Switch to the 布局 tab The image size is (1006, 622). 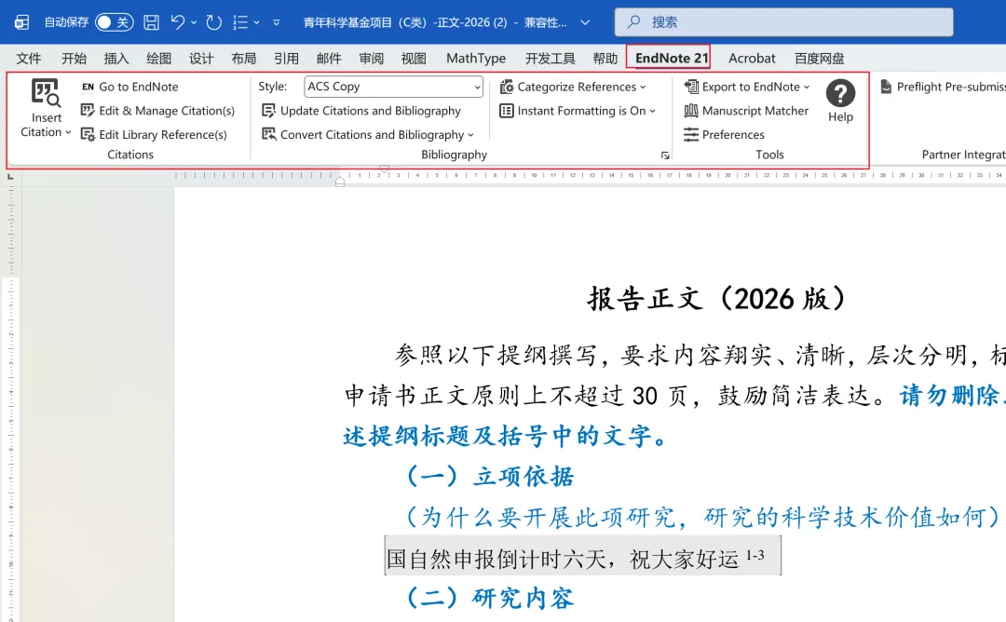click(244, 59)
